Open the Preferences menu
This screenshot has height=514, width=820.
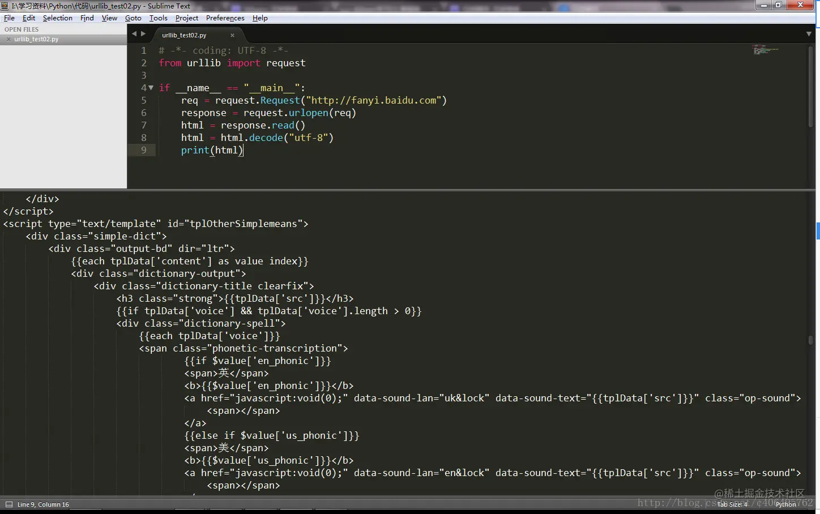(x=225, y=18)
